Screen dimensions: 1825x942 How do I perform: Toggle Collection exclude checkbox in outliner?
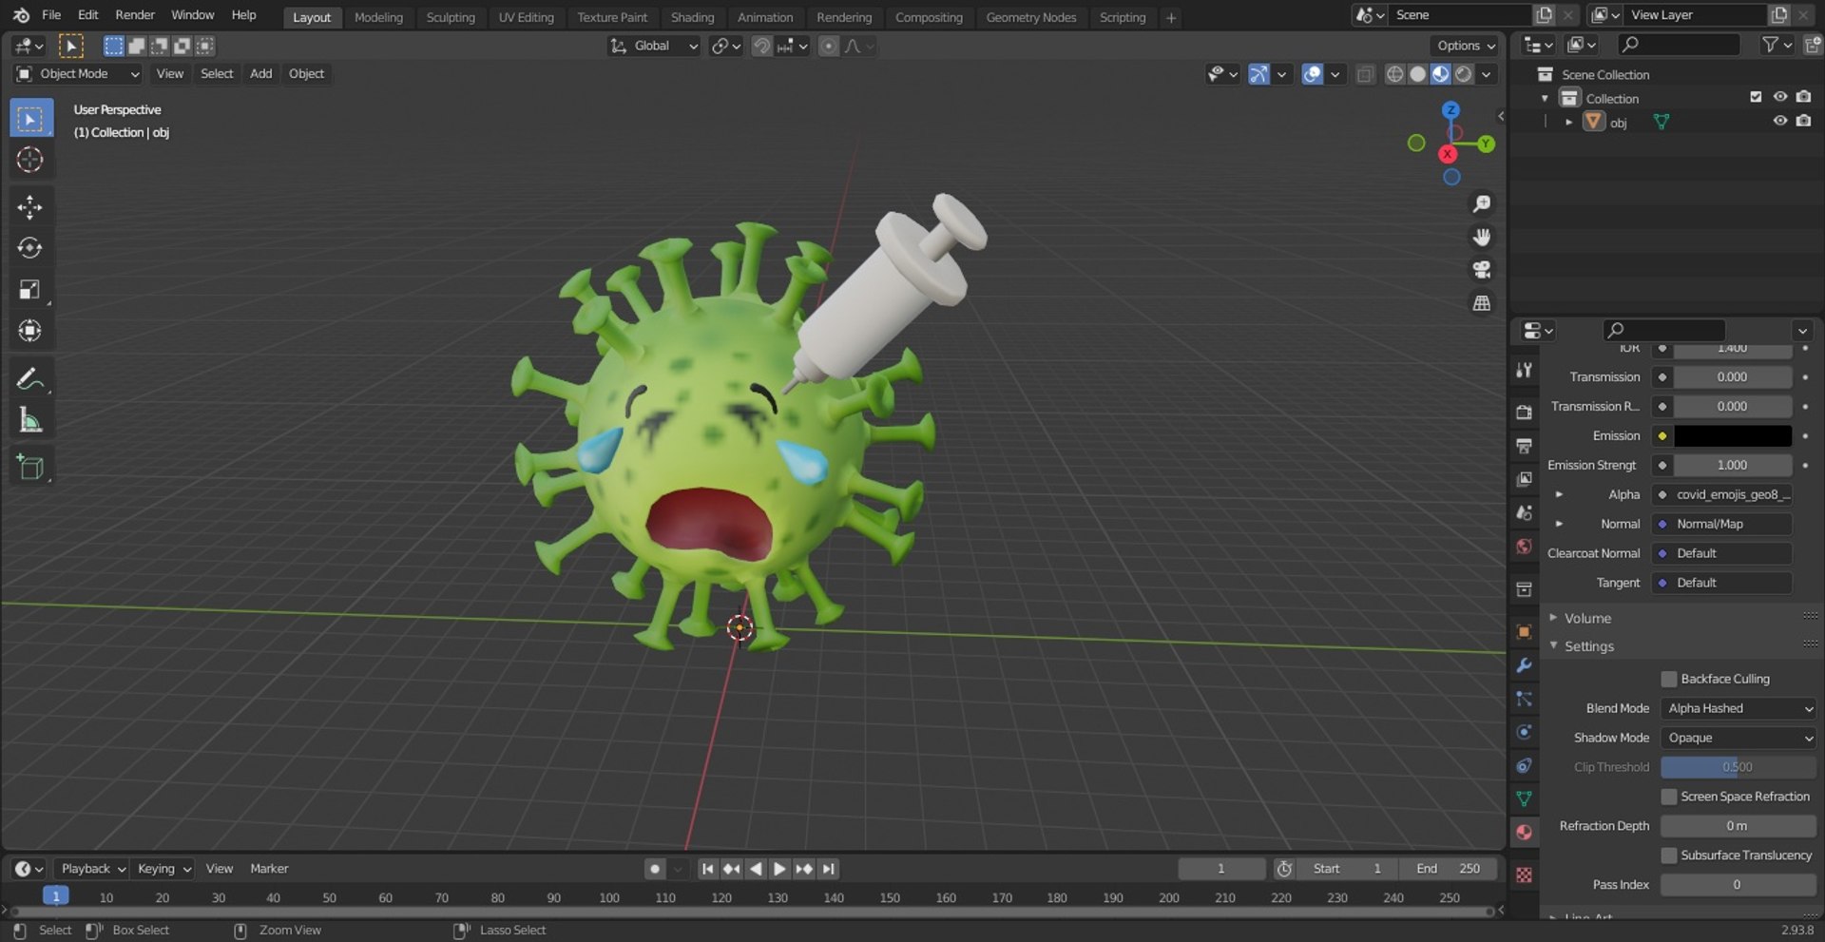coord(1756,97)
